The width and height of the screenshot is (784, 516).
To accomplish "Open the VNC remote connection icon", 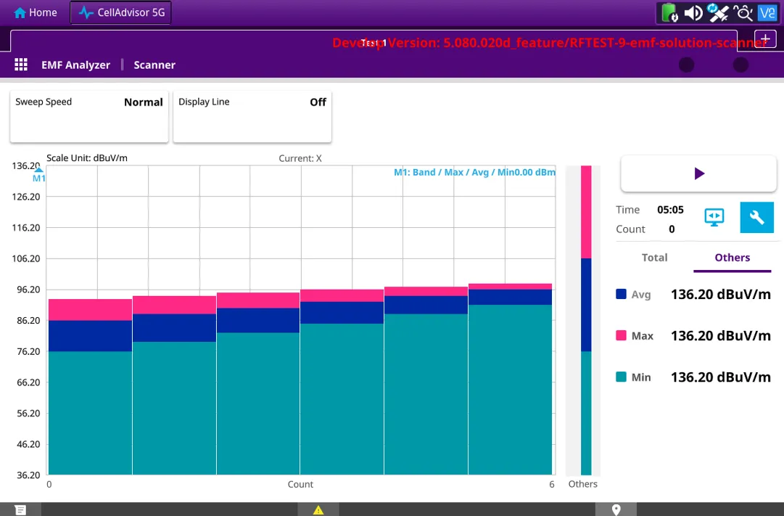I will [767, 12].
